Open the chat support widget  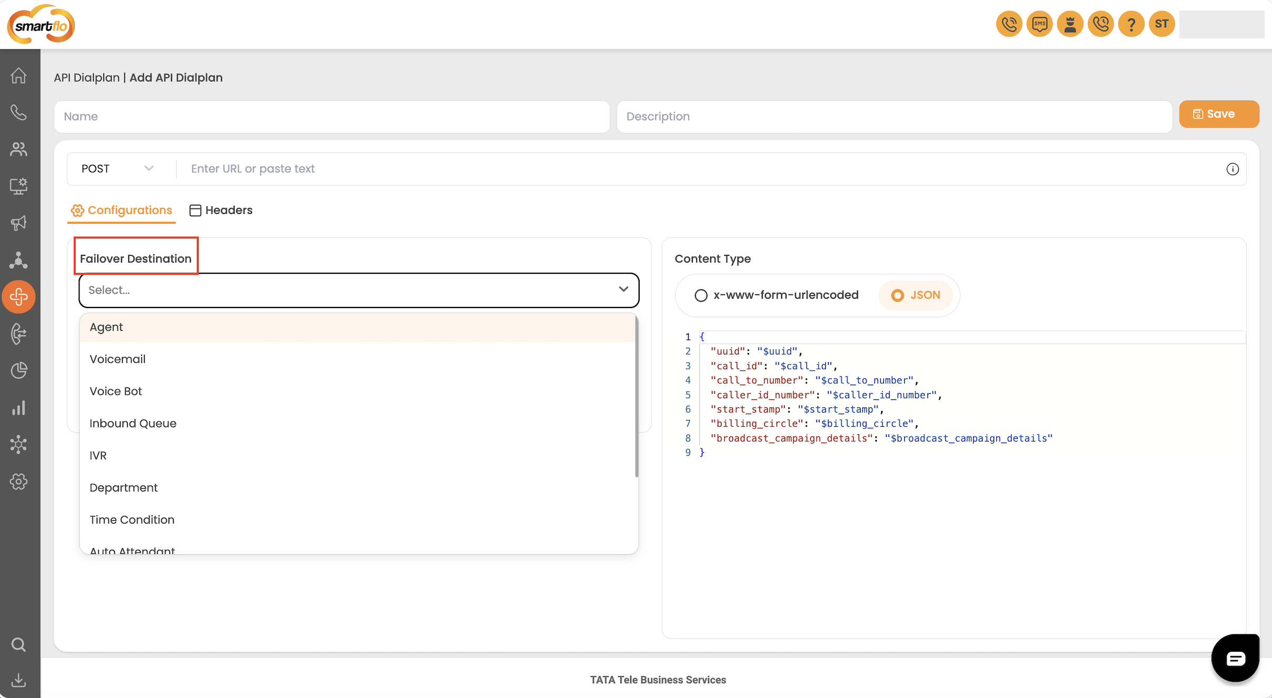(1235, 658)
